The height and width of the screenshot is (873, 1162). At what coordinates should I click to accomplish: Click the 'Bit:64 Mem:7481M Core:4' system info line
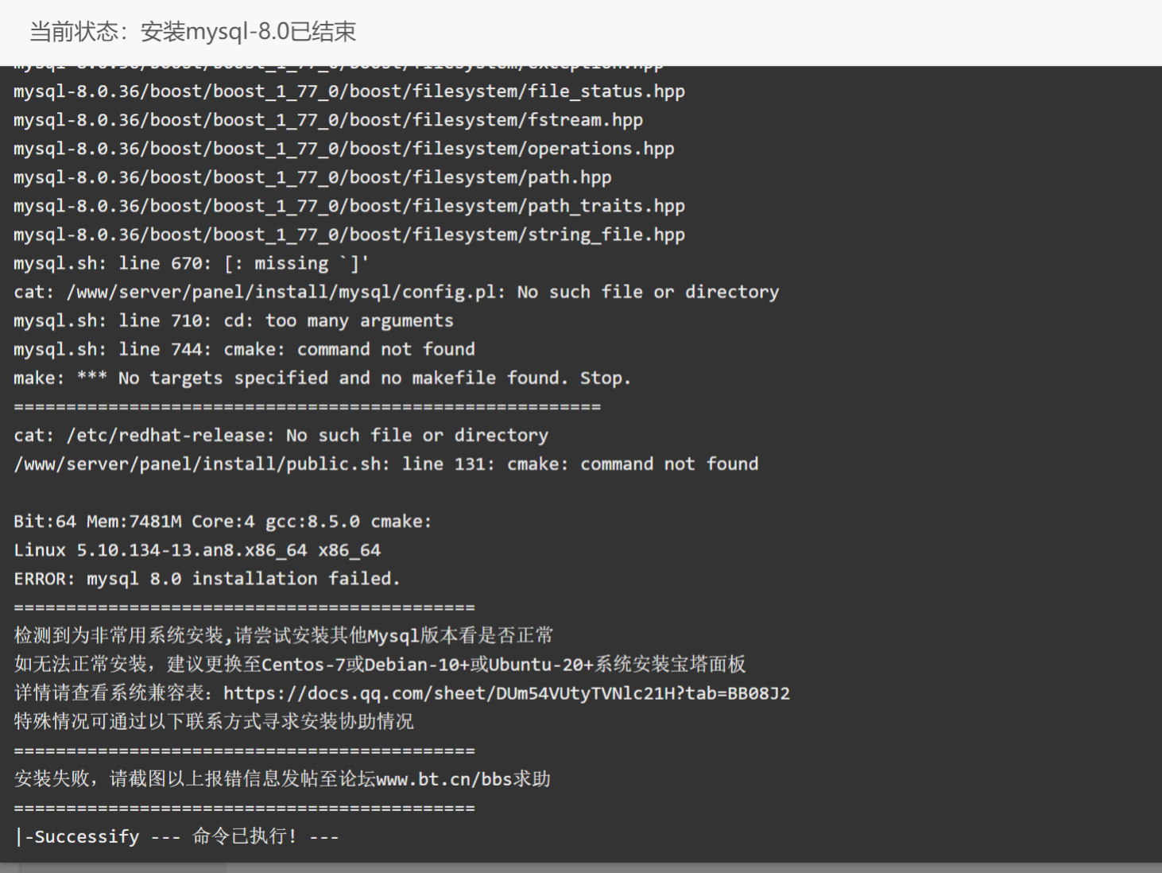click(x=223, y=522)
